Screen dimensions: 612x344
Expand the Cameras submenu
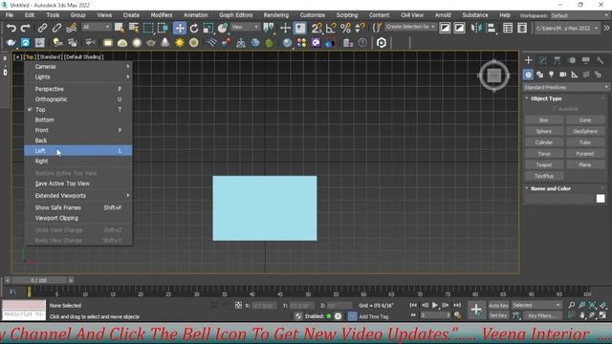(x=78, y=67)
